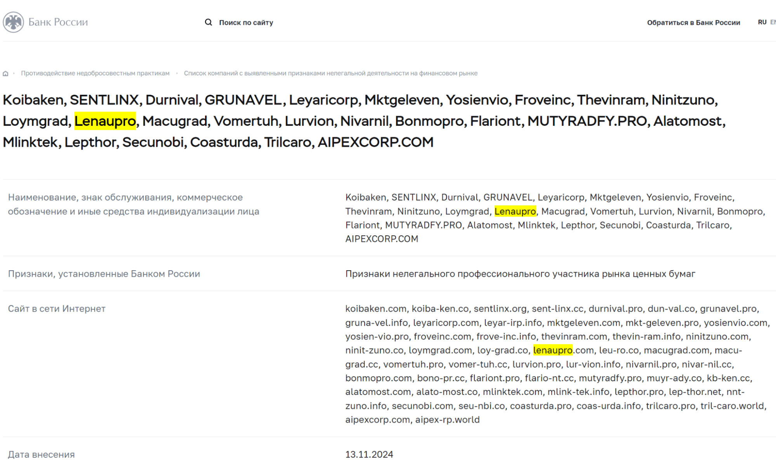Click the Bank of Russia eagle logo
This screenshot has height=464, width=776.
pyautogui.click(x=14, y=22)
